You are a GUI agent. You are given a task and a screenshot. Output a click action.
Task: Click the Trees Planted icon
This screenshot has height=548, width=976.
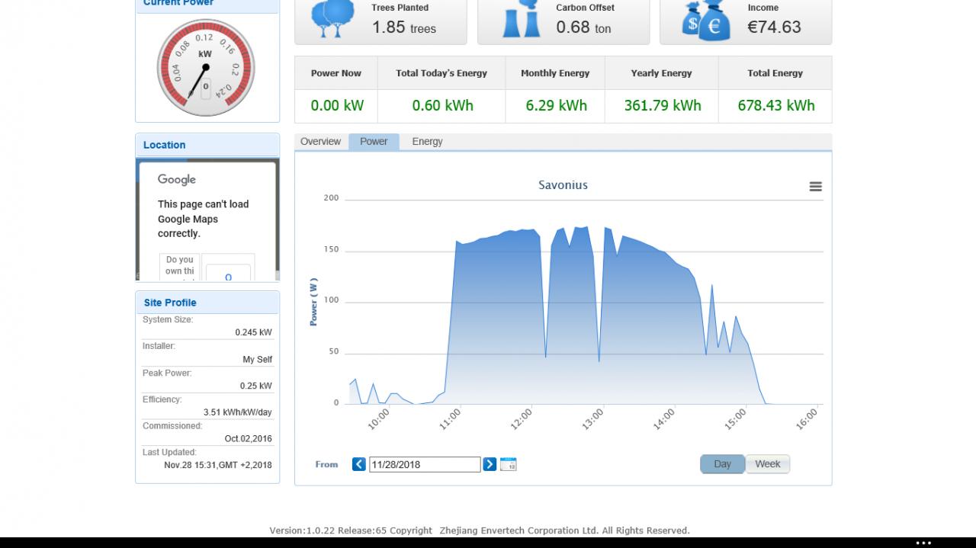coord(332,18)
